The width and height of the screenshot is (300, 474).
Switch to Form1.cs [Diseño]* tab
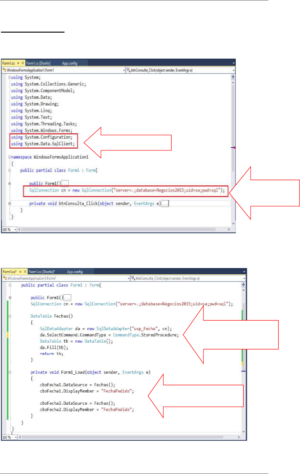click(42, 271)
